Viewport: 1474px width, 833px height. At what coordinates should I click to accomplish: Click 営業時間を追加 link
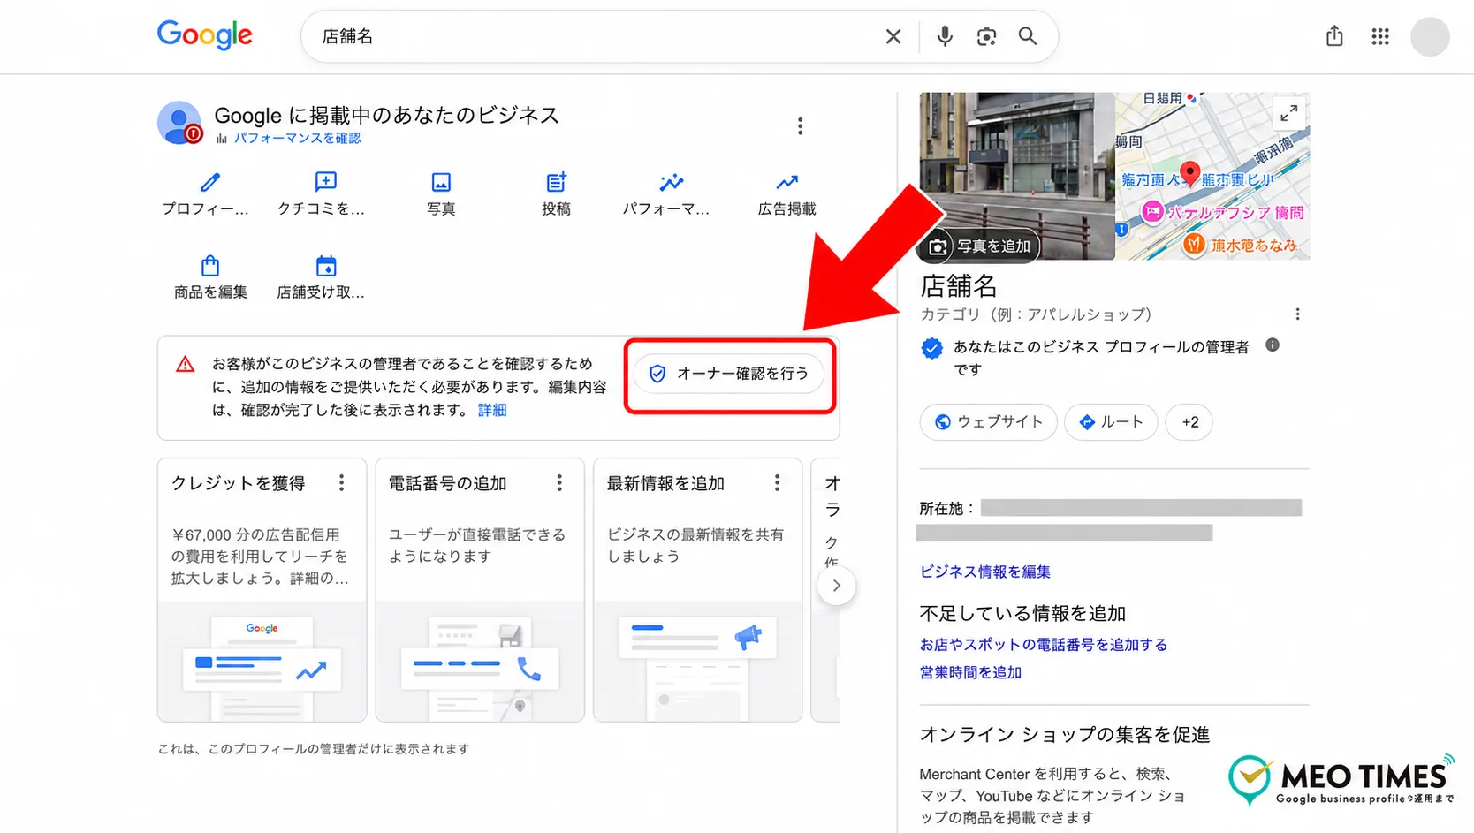point(970,672)
